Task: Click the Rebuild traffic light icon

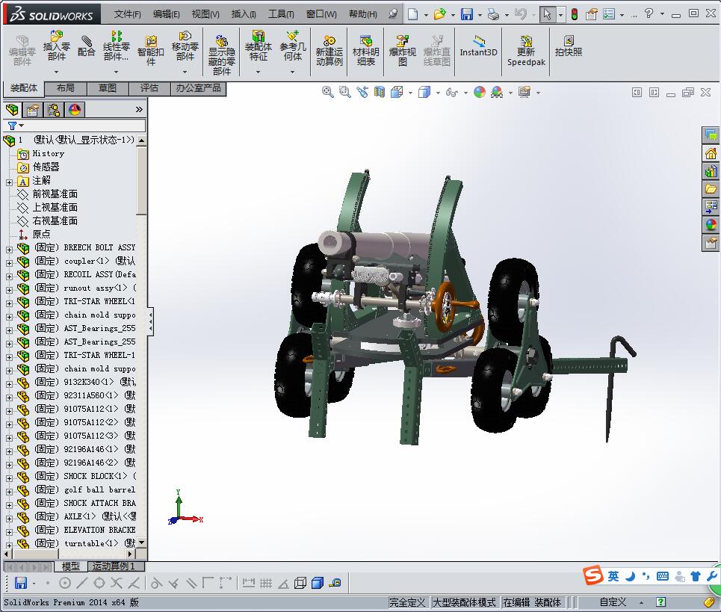Action: click(x=575, y=14)
